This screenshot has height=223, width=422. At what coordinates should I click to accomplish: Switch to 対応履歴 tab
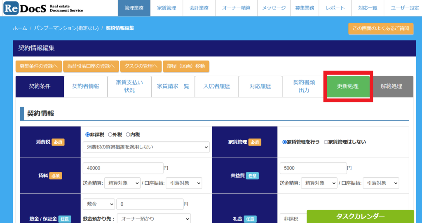[260, 87]
